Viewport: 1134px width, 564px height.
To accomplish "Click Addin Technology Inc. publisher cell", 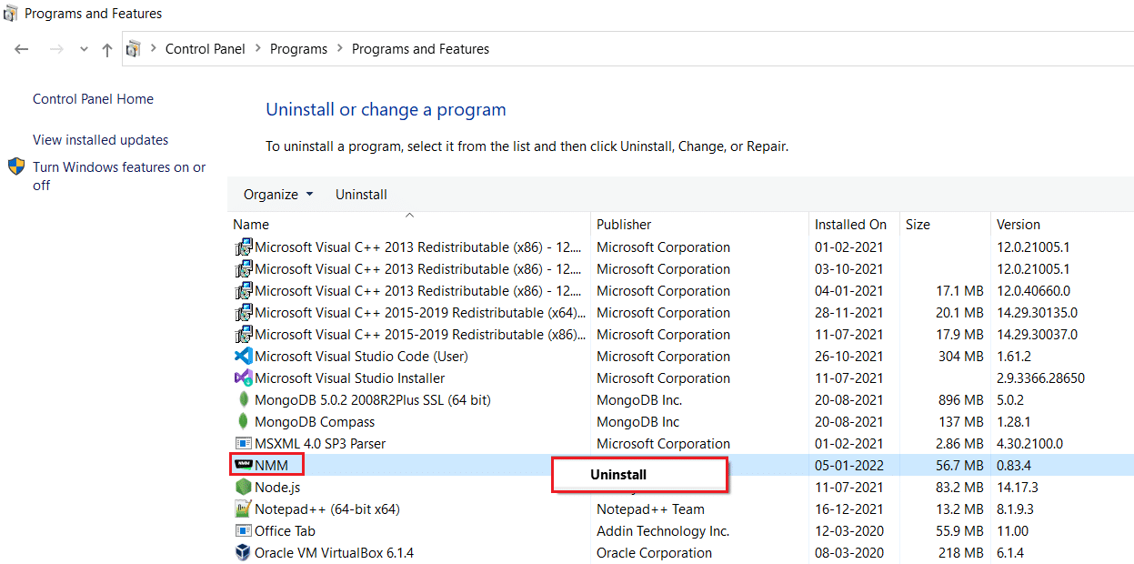I will click(663, 530).
